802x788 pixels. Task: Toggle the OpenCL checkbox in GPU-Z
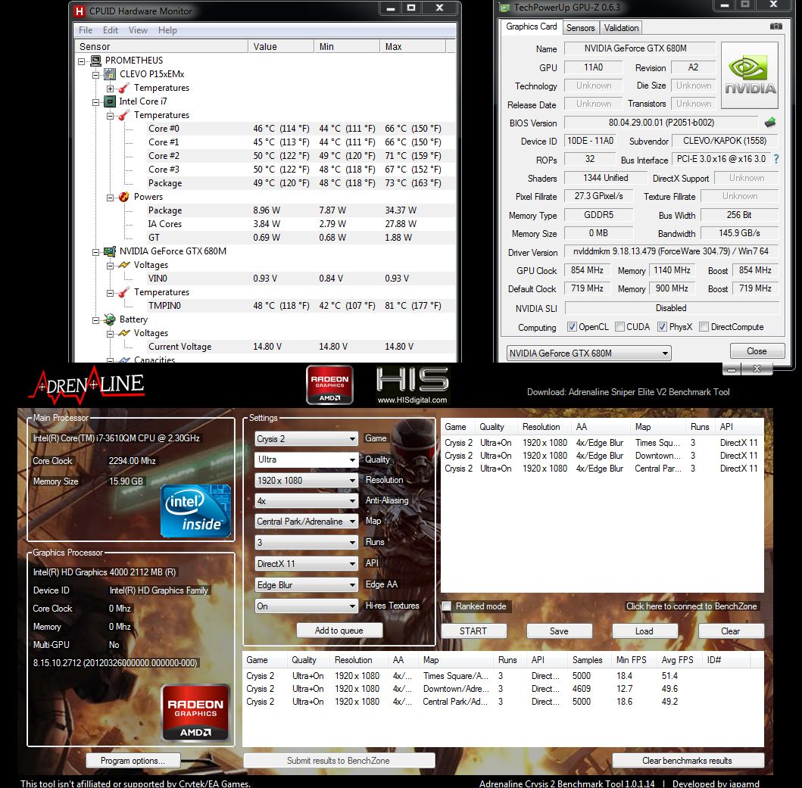[572, 327]
